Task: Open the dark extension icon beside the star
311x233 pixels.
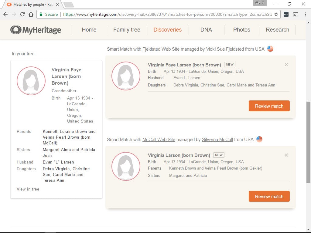Action: click(286, 14)
